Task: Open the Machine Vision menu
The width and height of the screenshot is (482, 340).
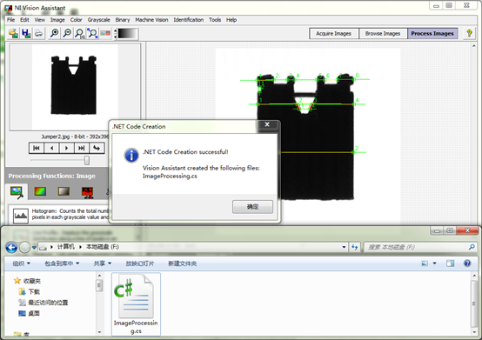Action: 151,20
